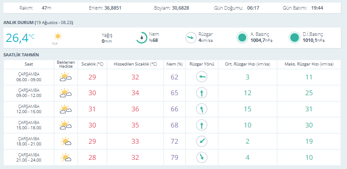Click ÇARŞAMBA 21.00 - 24.00 time cell
Viewport: 347px width, 169px height.
point(29,157)
